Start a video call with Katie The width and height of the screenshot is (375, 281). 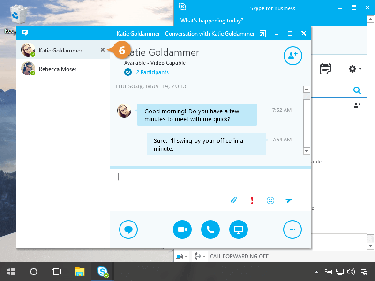[x=182, y=229]
